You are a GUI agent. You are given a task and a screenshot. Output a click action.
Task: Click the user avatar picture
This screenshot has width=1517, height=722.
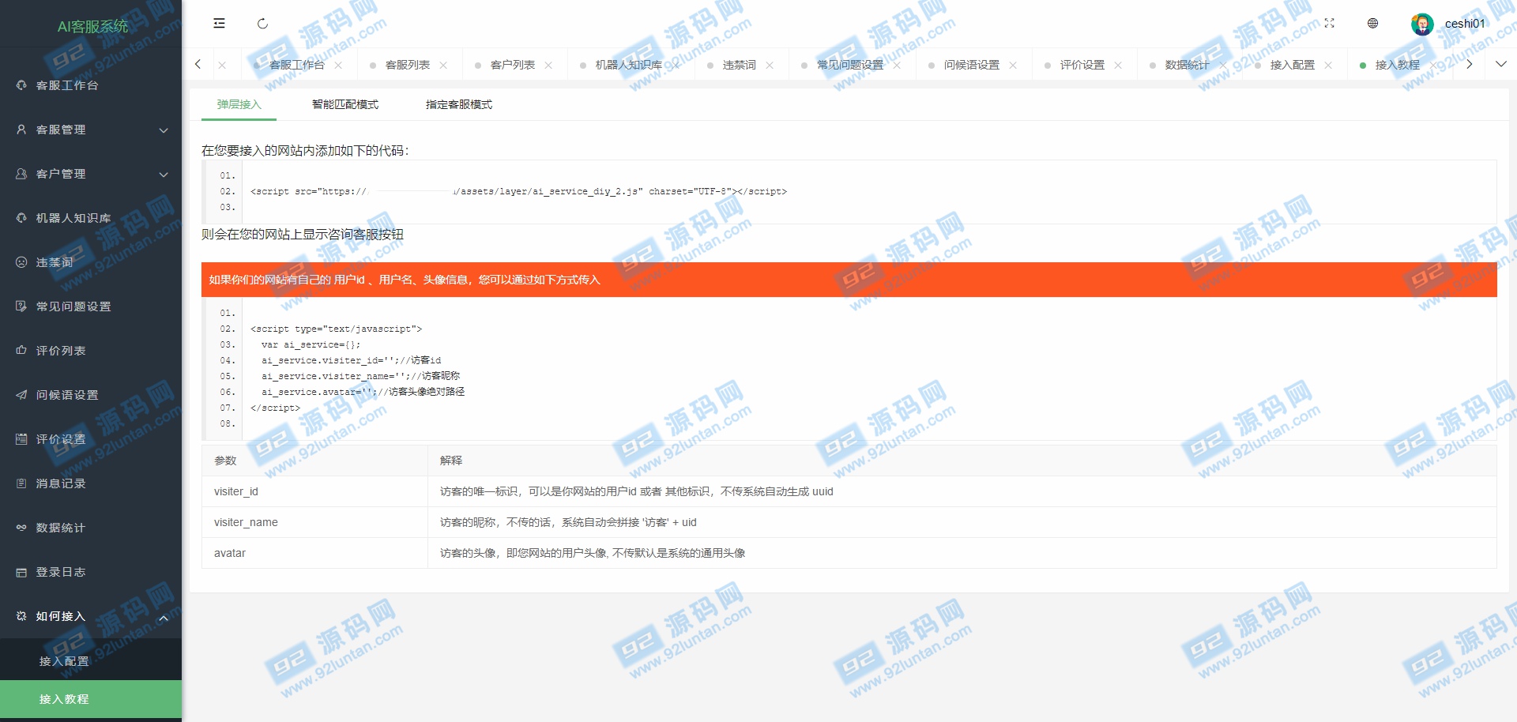[1422, 24]
